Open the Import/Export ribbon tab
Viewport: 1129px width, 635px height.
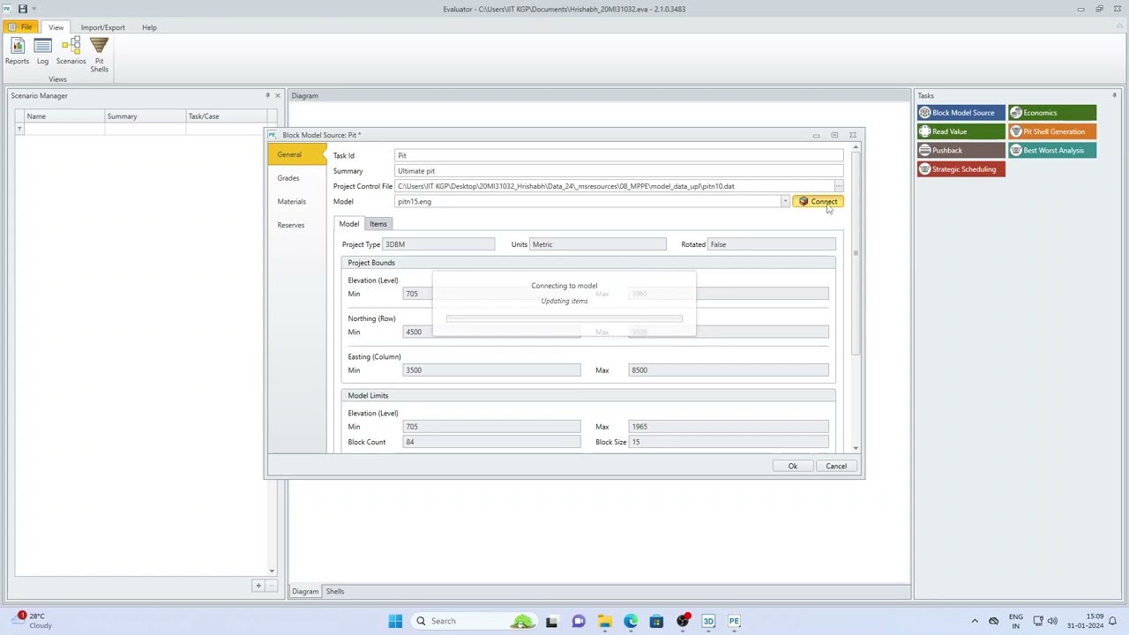102,27
